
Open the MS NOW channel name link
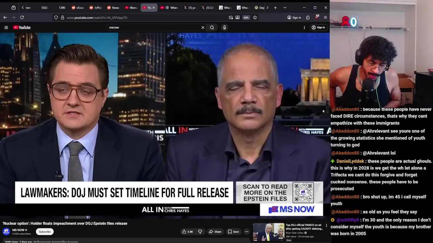tap(18, 230)
